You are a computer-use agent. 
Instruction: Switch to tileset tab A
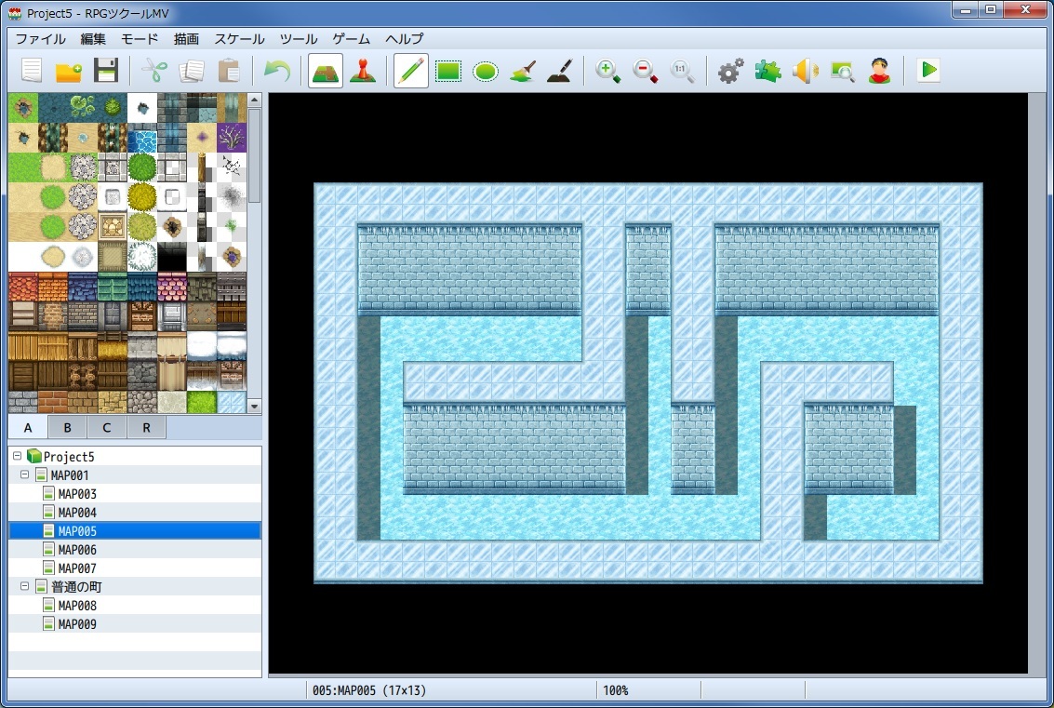pyautogui.click(x=28, y=428)
